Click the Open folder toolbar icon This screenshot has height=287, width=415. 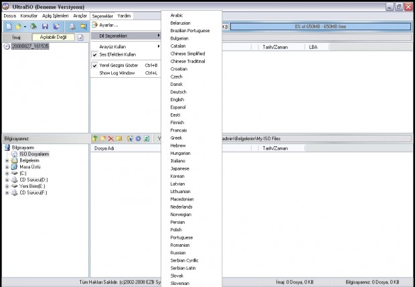pos(18,27)
